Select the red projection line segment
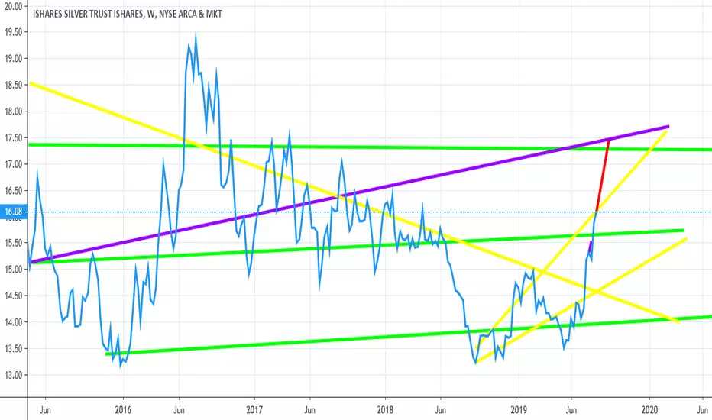 coord(602,176)
